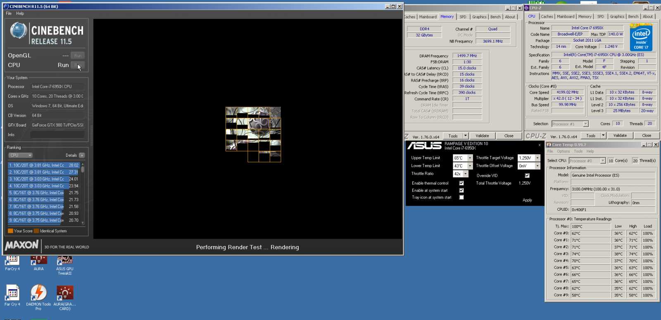Switch to Caches tab in right CPU-Z
The width and height of the screenshot is (661, 320).
[x=547, y=16]
